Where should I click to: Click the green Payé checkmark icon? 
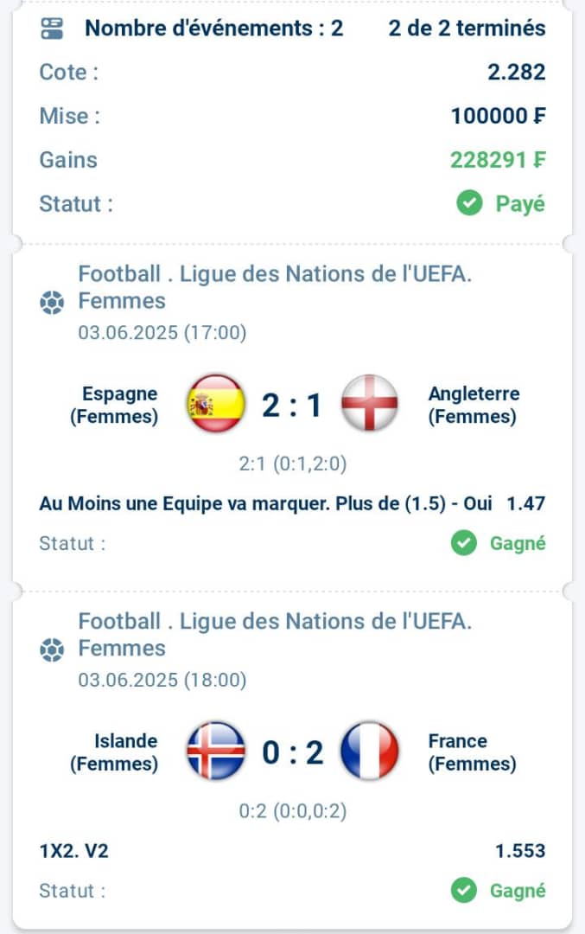tap(469, 204)
